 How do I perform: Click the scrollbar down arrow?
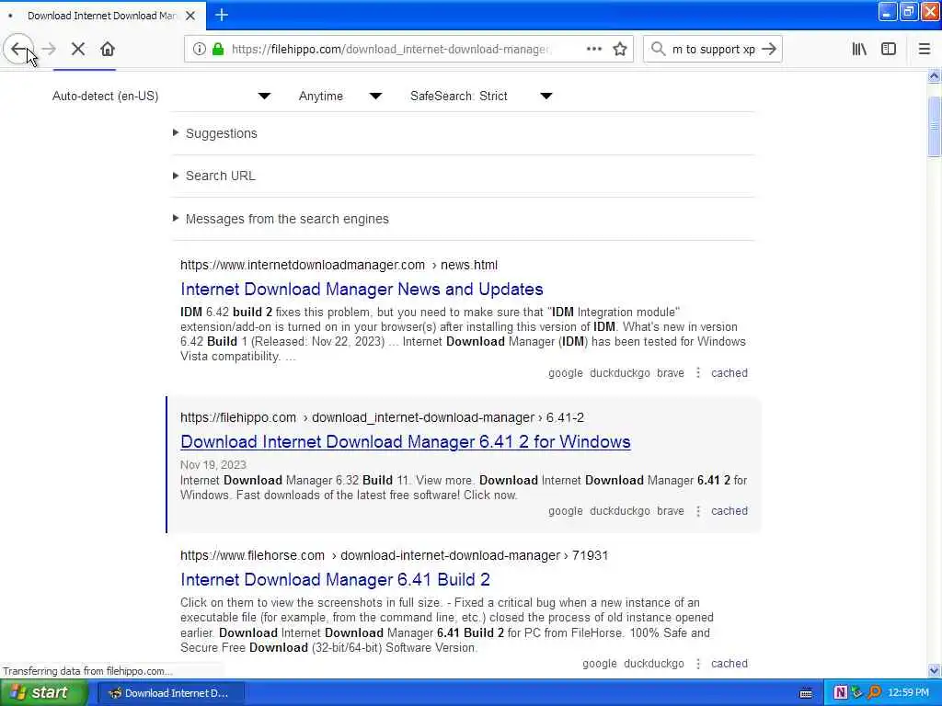coord(934,670)
